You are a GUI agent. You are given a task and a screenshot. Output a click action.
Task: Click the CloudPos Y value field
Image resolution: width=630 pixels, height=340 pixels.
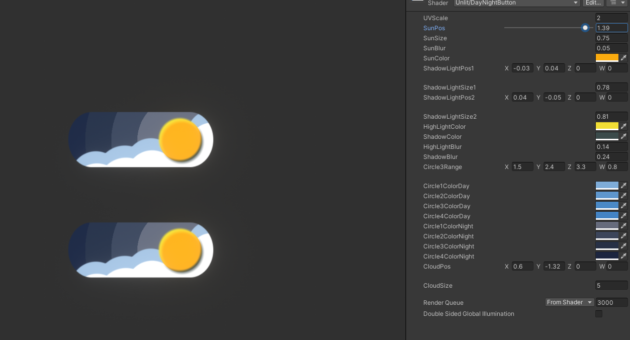(554, 266)
